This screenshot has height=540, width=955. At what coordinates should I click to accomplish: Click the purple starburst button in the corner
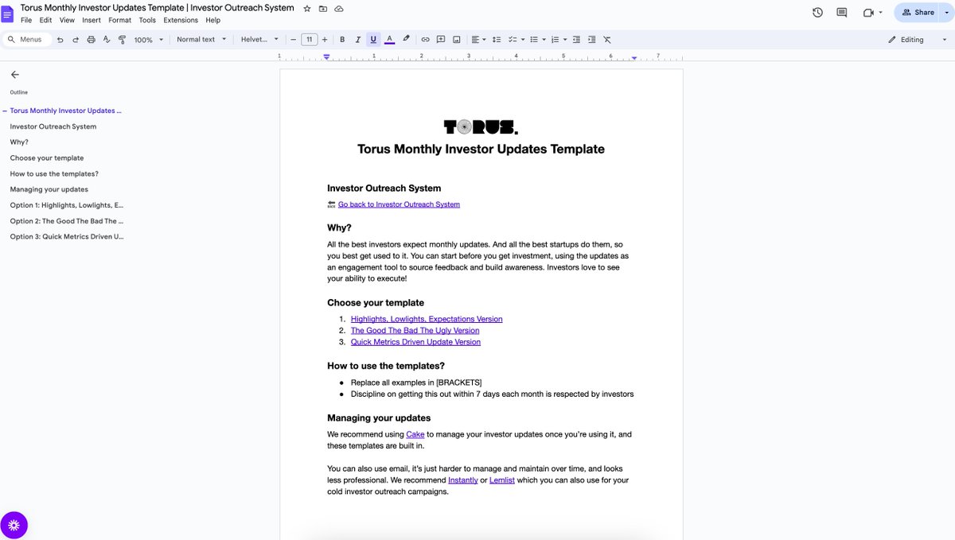tap(14, 525)
